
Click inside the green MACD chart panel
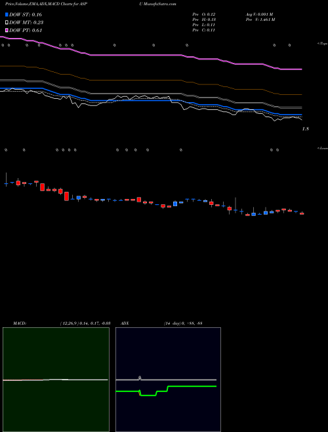(56, 380)
